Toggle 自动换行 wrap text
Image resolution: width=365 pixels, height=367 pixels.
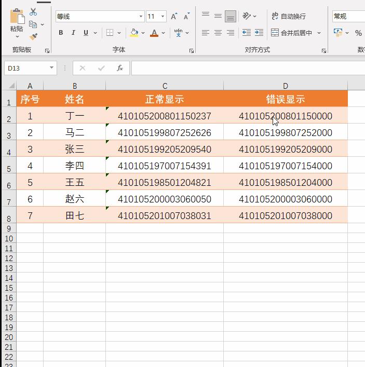point(289,16)
